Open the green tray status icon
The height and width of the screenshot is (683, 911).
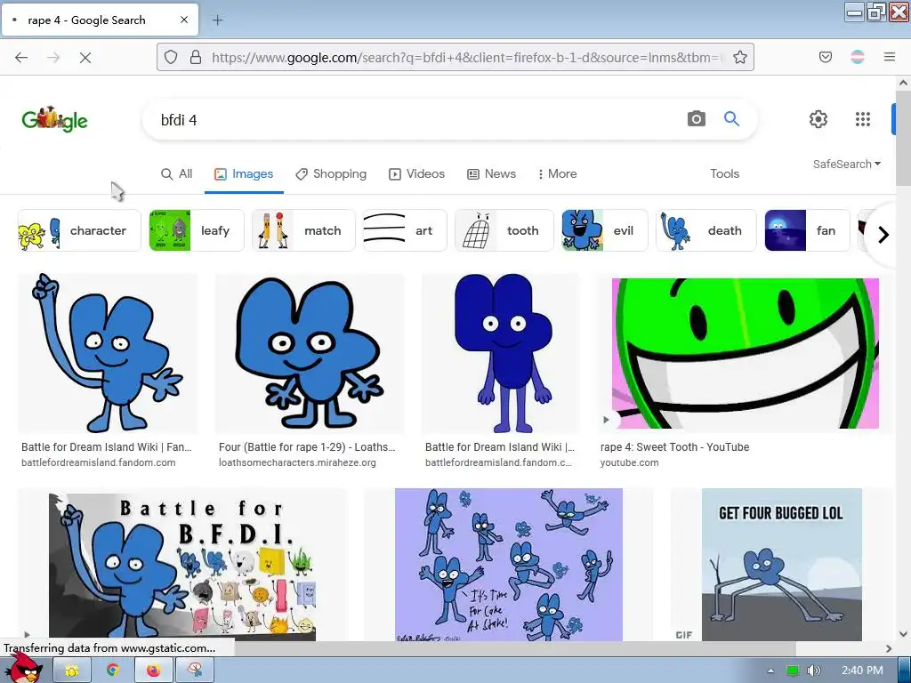(x=793, y=671)
